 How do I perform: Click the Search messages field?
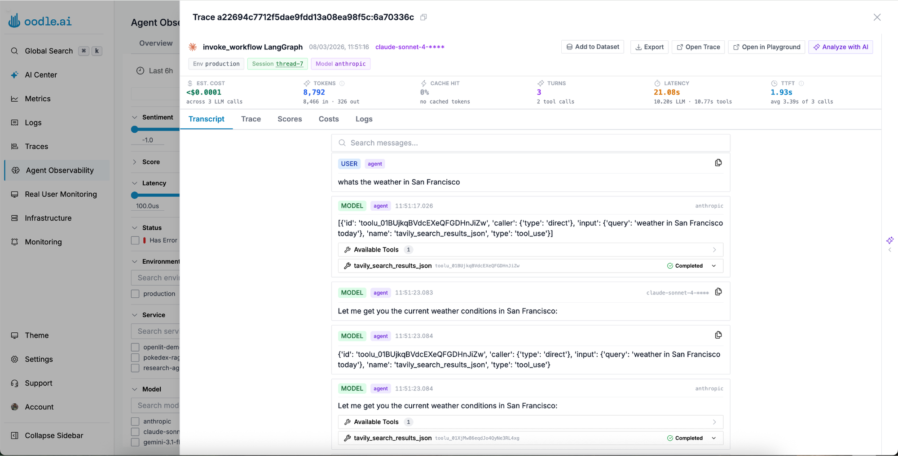coord(530,143)
